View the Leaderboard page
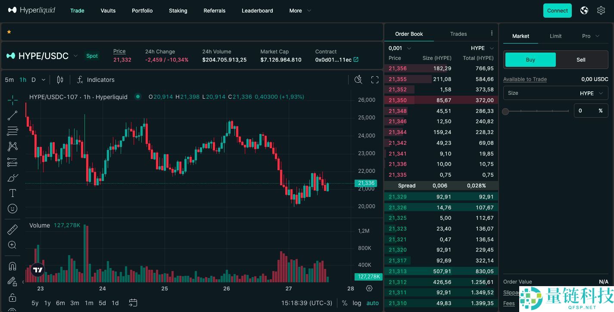 click(x=257, y=11)
